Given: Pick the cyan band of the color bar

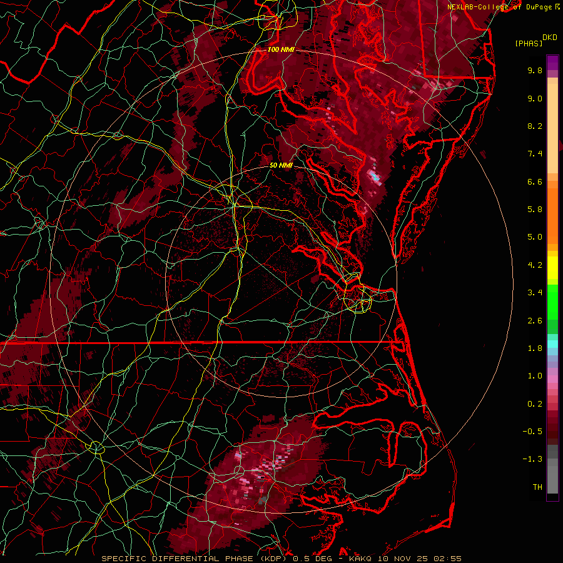Looking at the screenshot, I should [552, 344].
